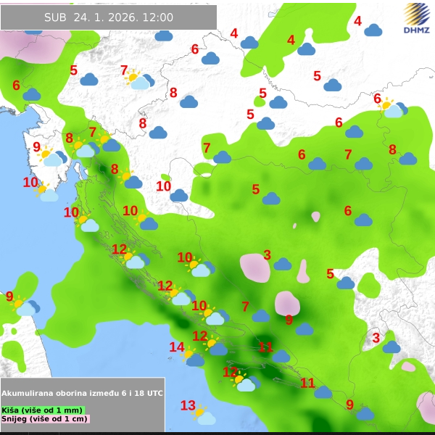Click the SUB 24. 1. 2026. 12:00 date label
The height and width of the screenshot is (435, 435).
(x=109, y=17)
